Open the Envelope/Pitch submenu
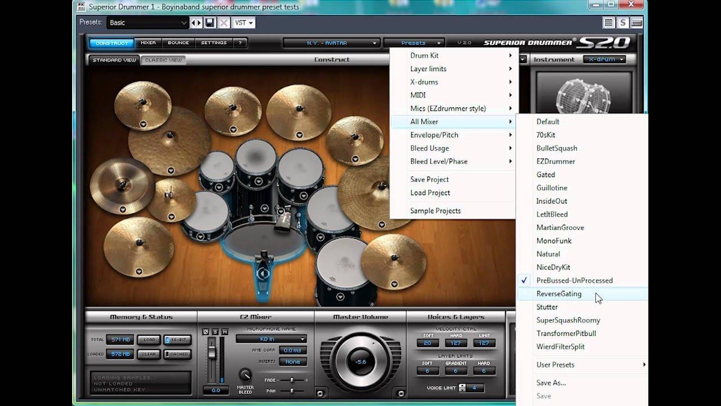 pyautogui.click(x=453, y=135)
